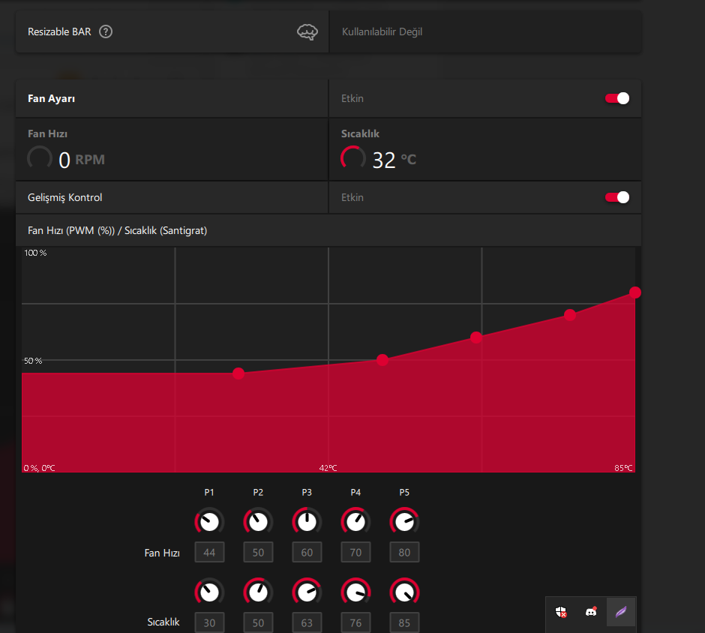Toggle the Fan Ayarı Etkin switch

pyautogui.click(x=617, y=98)
